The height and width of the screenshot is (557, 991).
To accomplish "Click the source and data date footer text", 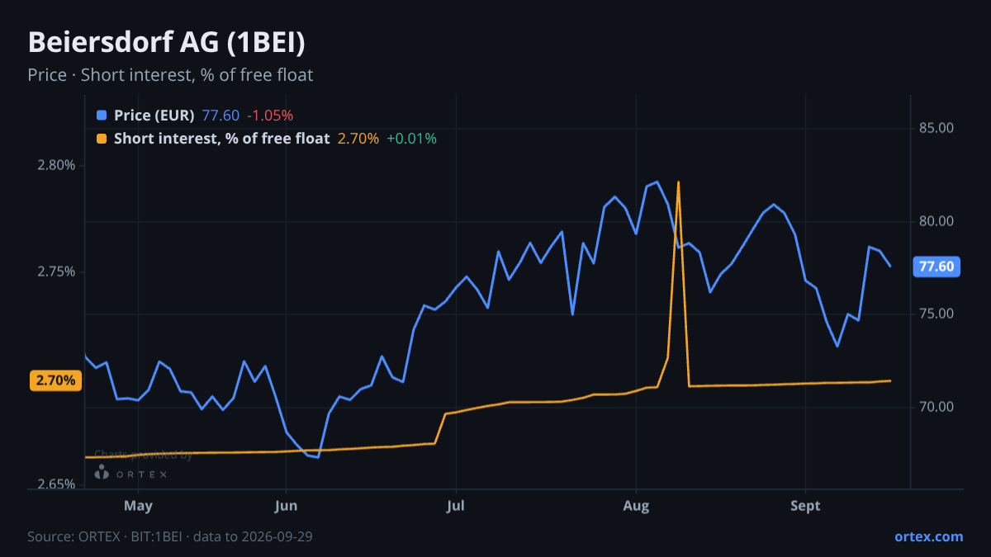I will pyautogui.click(x=170, y=536).
